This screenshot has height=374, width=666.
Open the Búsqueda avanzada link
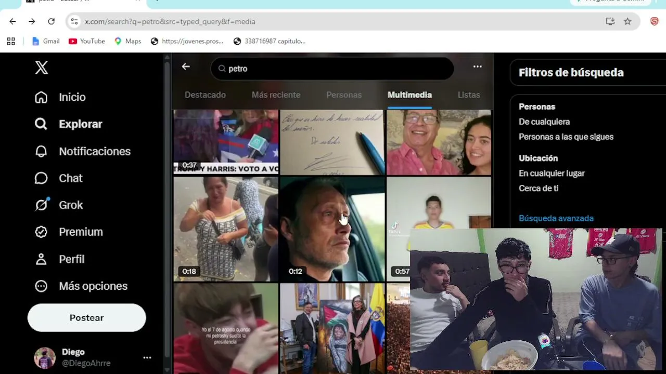[556, 218]
